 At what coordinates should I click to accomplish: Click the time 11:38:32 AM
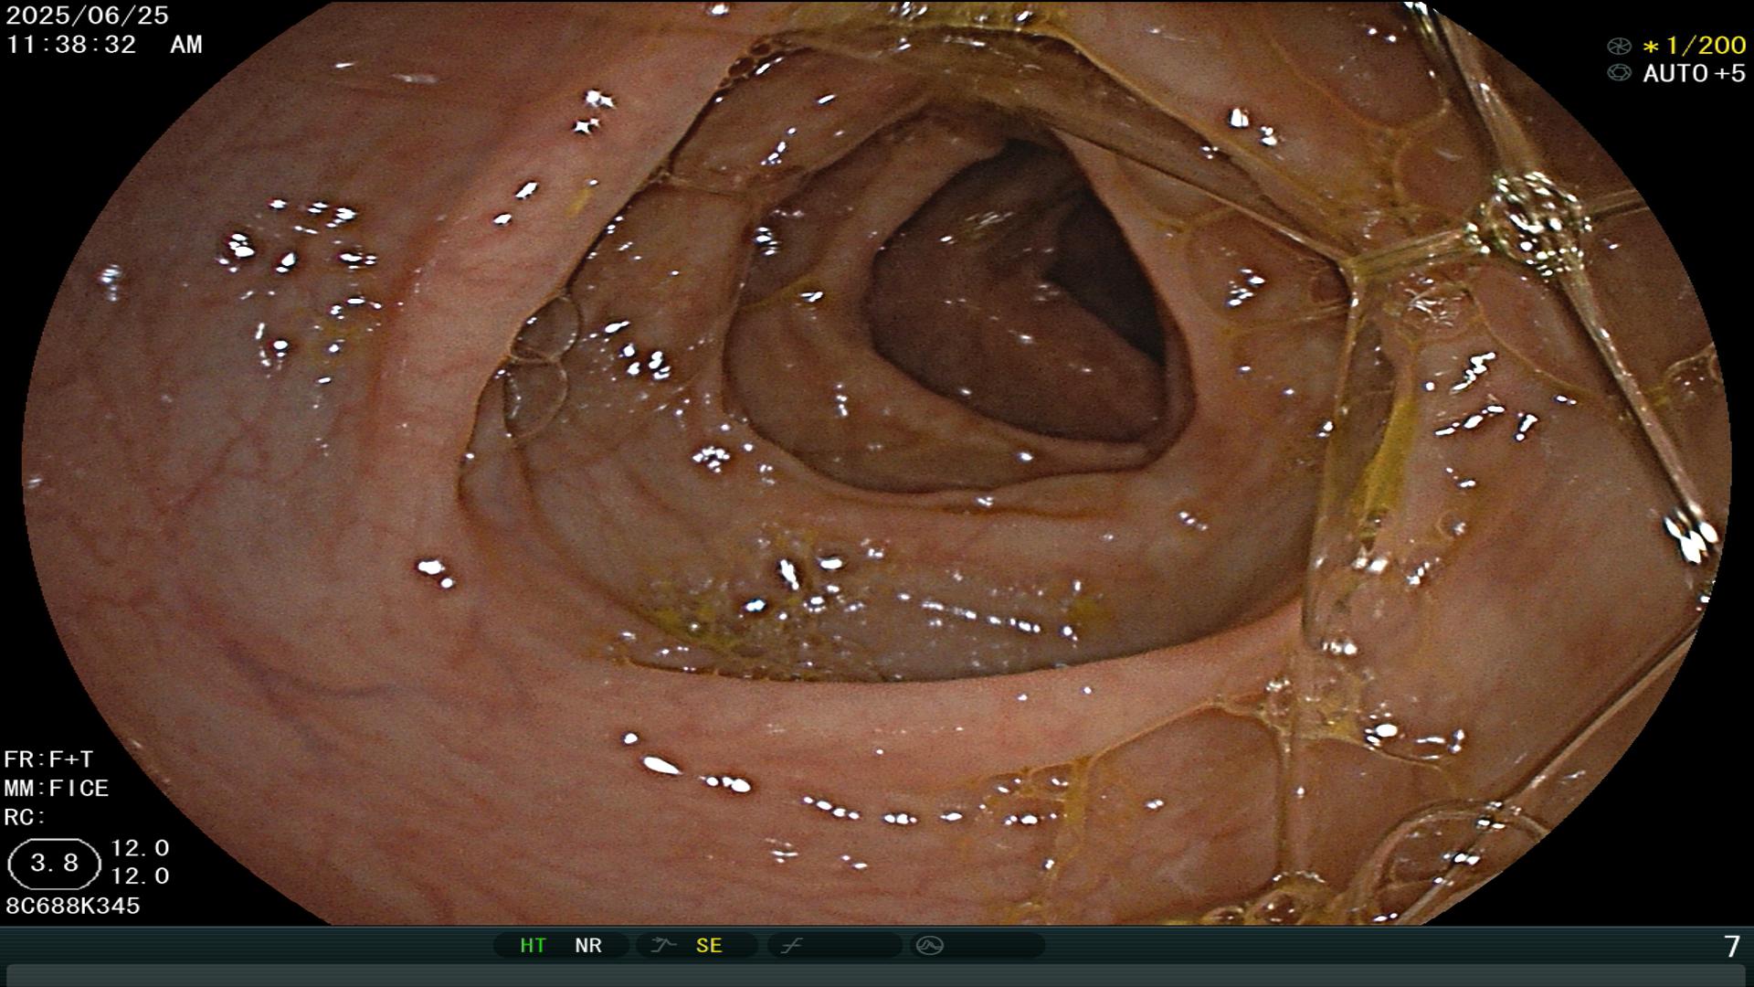pos(104,44)
